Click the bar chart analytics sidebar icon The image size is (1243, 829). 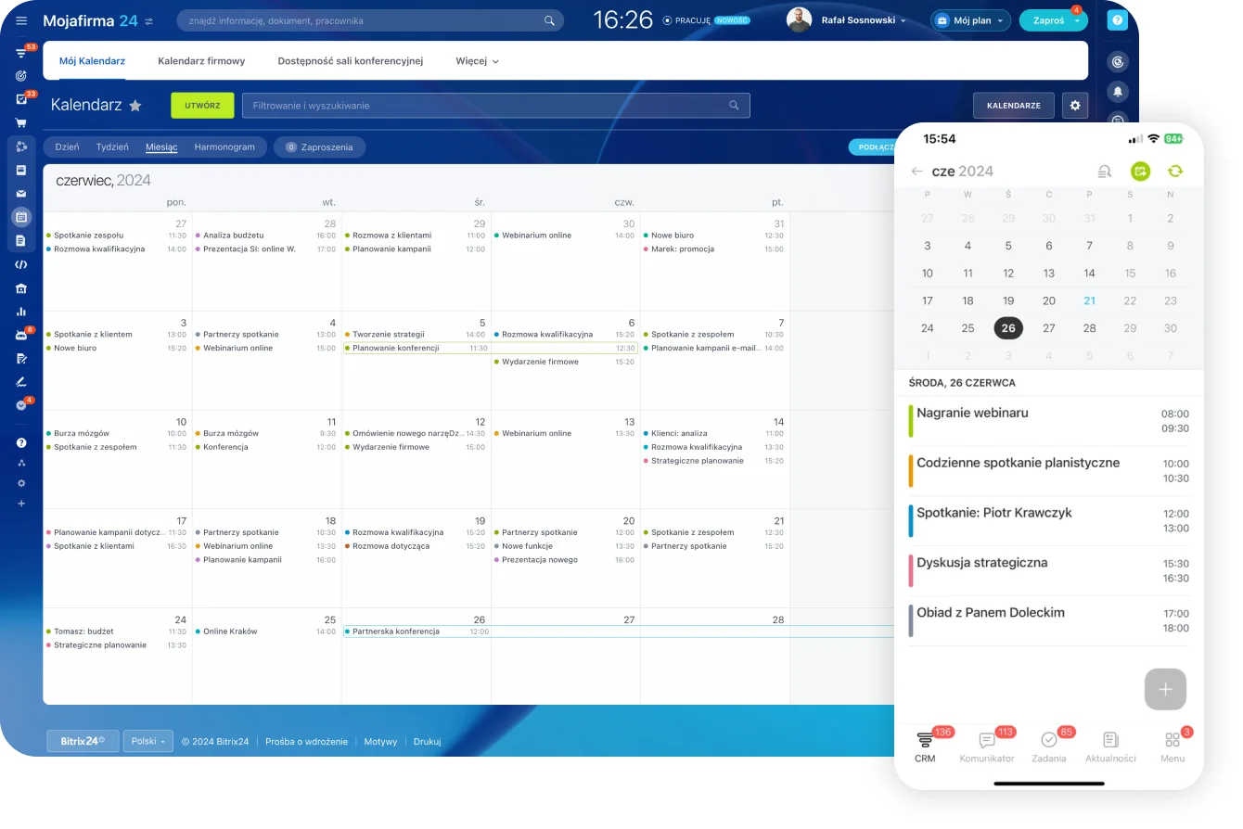click(21, 312)
